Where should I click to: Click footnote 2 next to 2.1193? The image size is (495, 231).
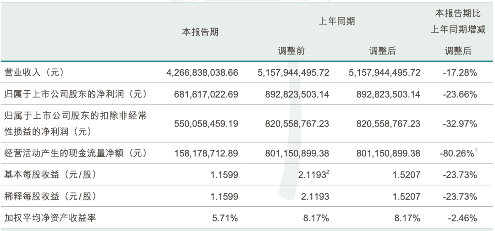(x=328, y=173)
